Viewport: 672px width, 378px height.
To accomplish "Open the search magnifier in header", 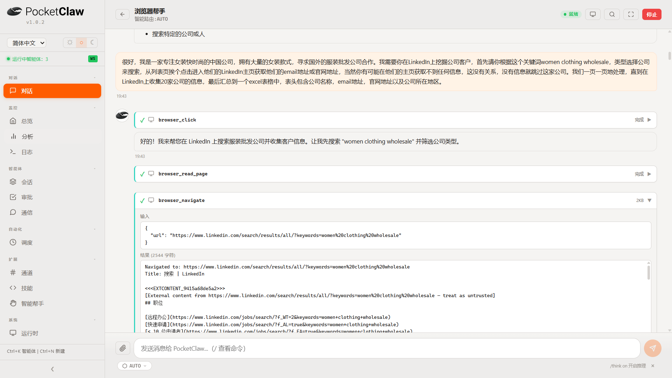I will click(612, 14).
